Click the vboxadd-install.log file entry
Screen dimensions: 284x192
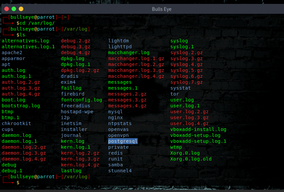click(x=198, y=129)
